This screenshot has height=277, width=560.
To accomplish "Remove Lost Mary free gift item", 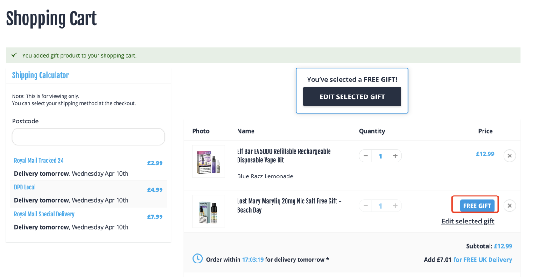I will click(x=510, y=205).
